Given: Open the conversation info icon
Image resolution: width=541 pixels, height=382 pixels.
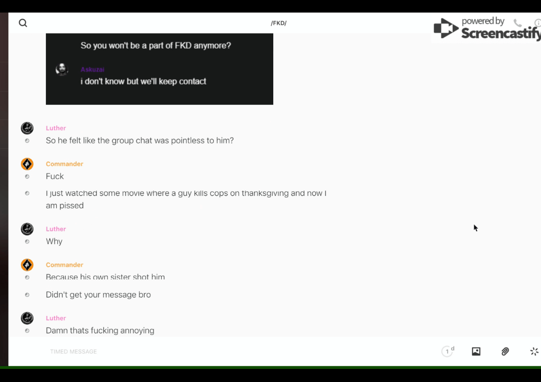Looking at the screenshot, I should click(x=537, y=23).
